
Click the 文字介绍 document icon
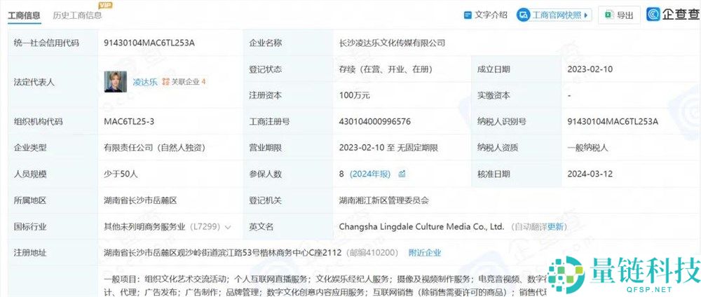pyautogui.click(x=468, y=15)
